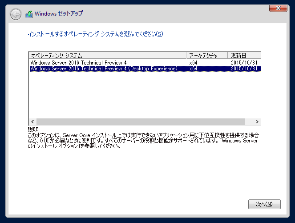Click the back arrow button
Image resolution: width=295 pixels, height=223 pixels.
click(16, 14)
